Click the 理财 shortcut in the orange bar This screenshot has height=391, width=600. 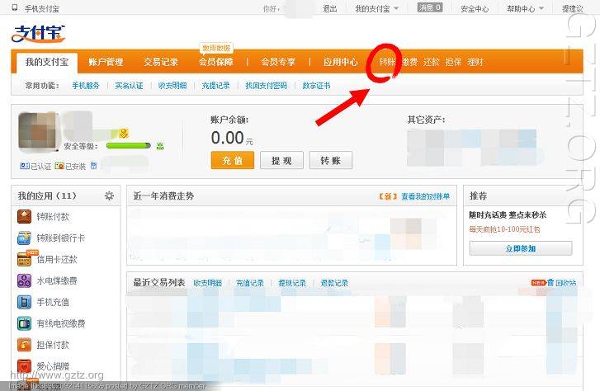[475, 62]
